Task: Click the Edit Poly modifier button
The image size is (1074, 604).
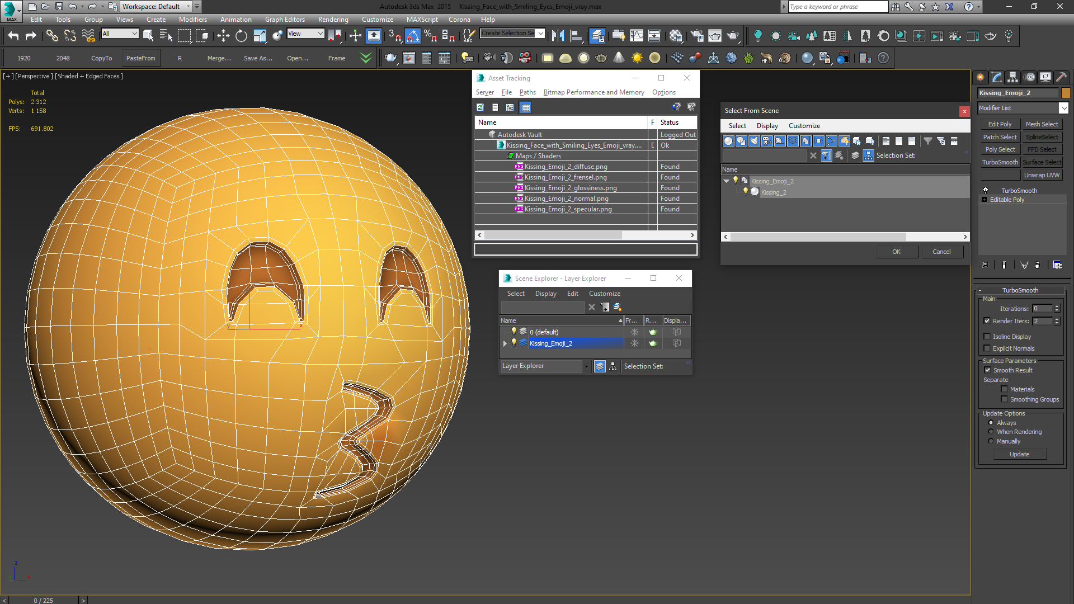Action: coord(1000,124)
